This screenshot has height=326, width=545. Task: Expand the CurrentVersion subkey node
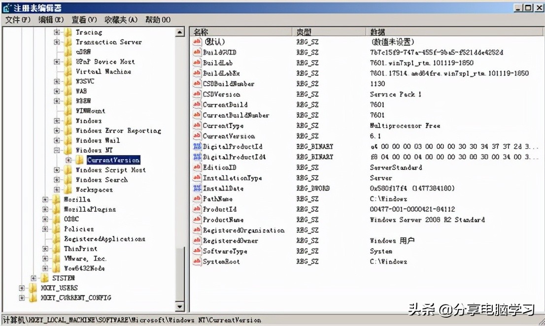[x=68, y=160]
